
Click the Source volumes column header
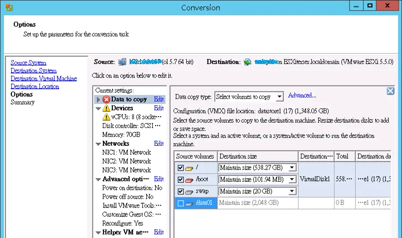pyautogui.click(x=196, y=156)
